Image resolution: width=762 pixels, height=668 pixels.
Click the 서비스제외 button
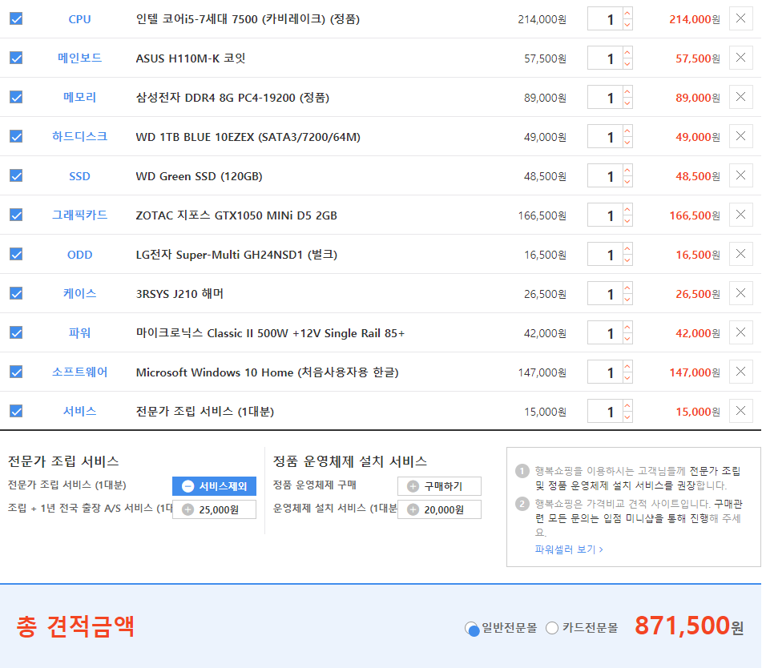click(214, 486)
